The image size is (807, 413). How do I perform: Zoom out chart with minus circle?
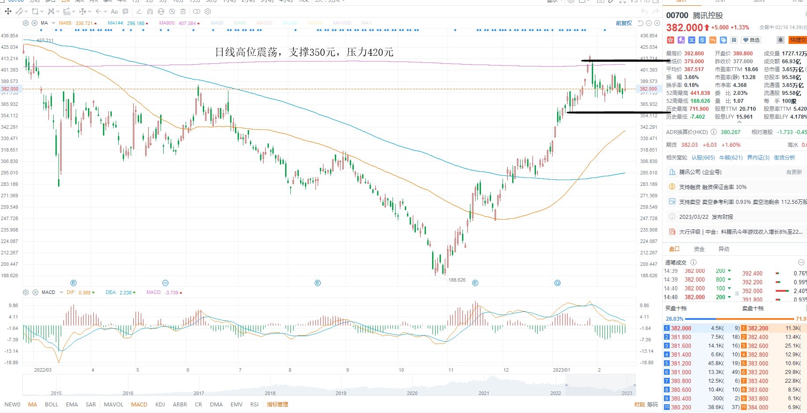pyautogui.click(x=649, y=23)
